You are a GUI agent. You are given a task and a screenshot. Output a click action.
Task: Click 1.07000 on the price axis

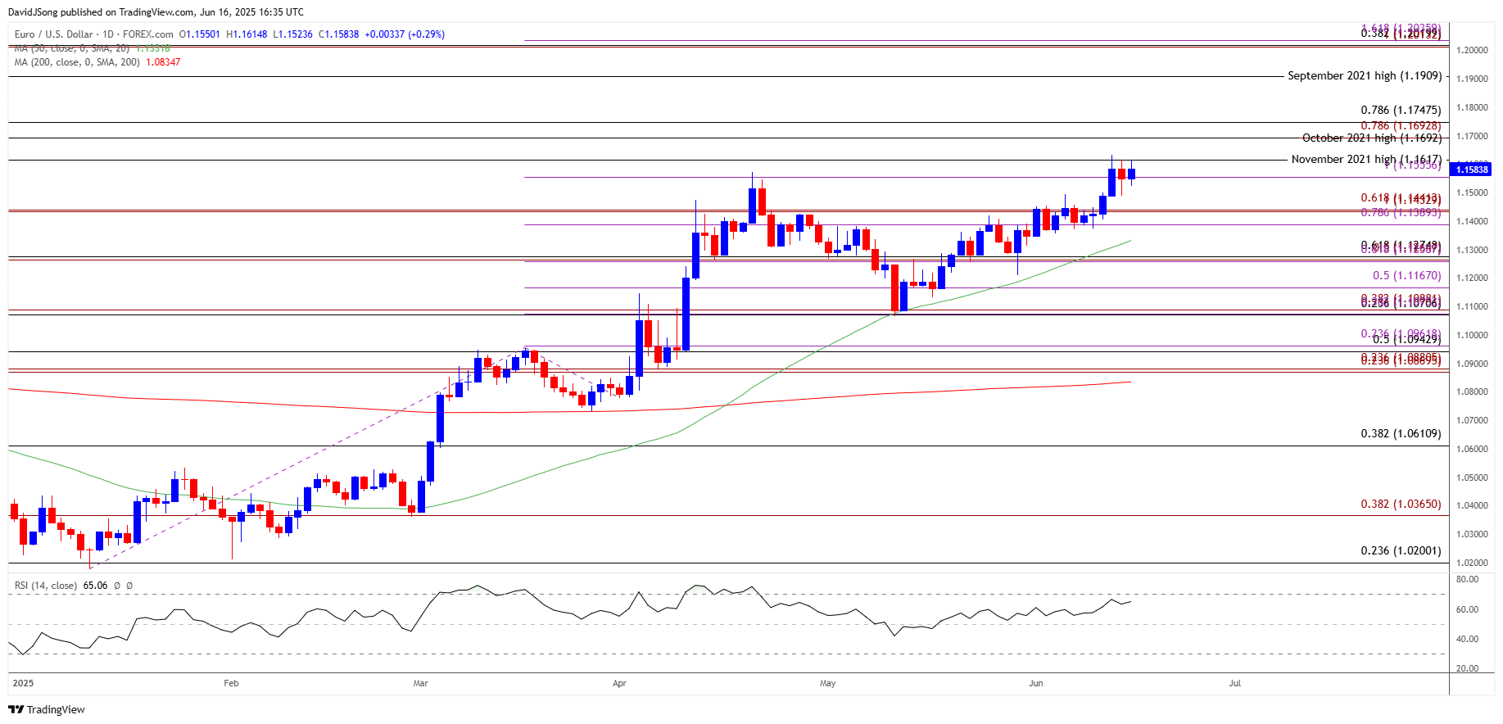(x=1472, y=420)
